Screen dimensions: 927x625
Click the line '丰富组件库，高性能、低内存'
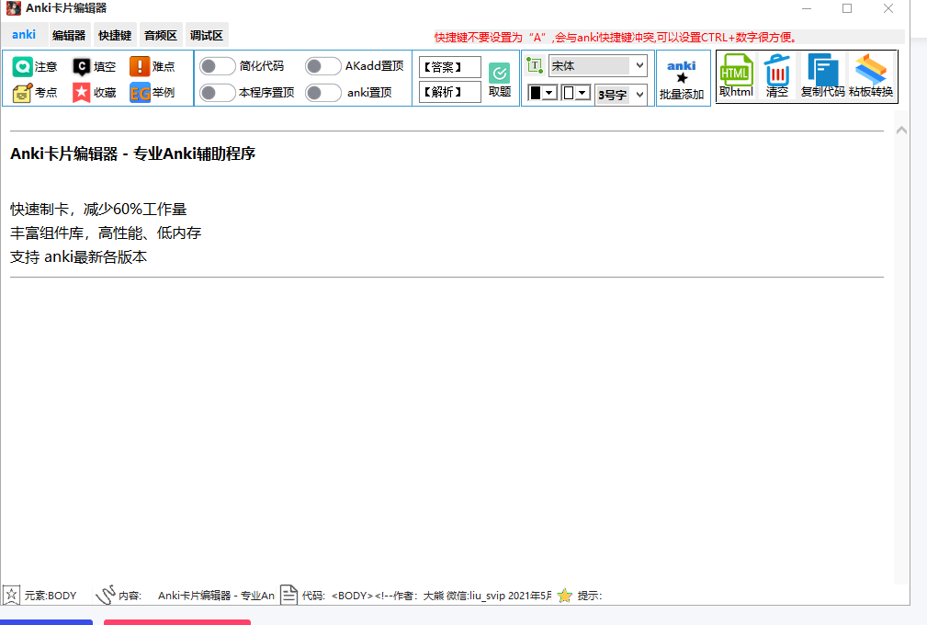106,233
